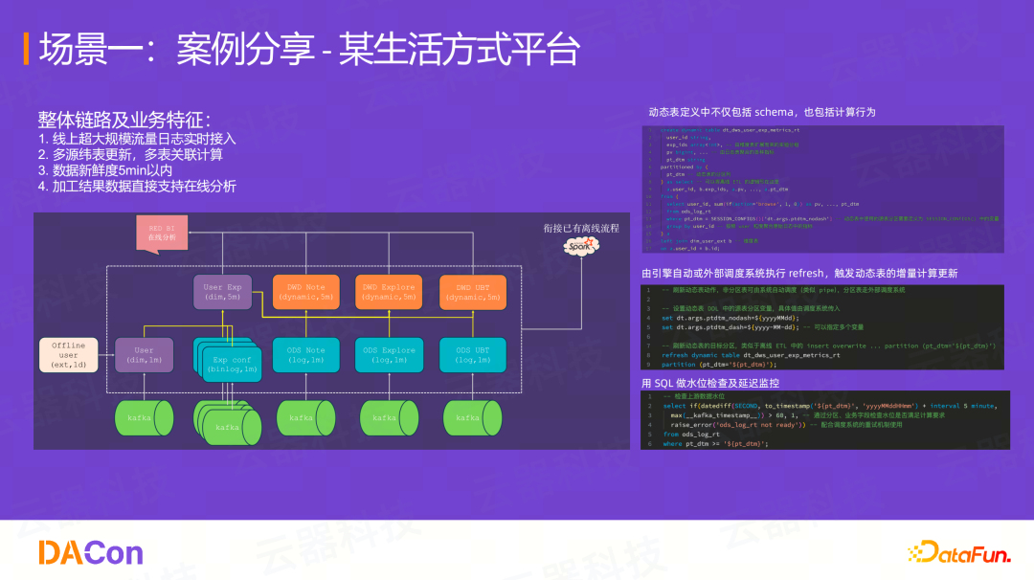Select the ODS Explore (log,1m) box
1034x580 pixels.
tap(389, 354)
